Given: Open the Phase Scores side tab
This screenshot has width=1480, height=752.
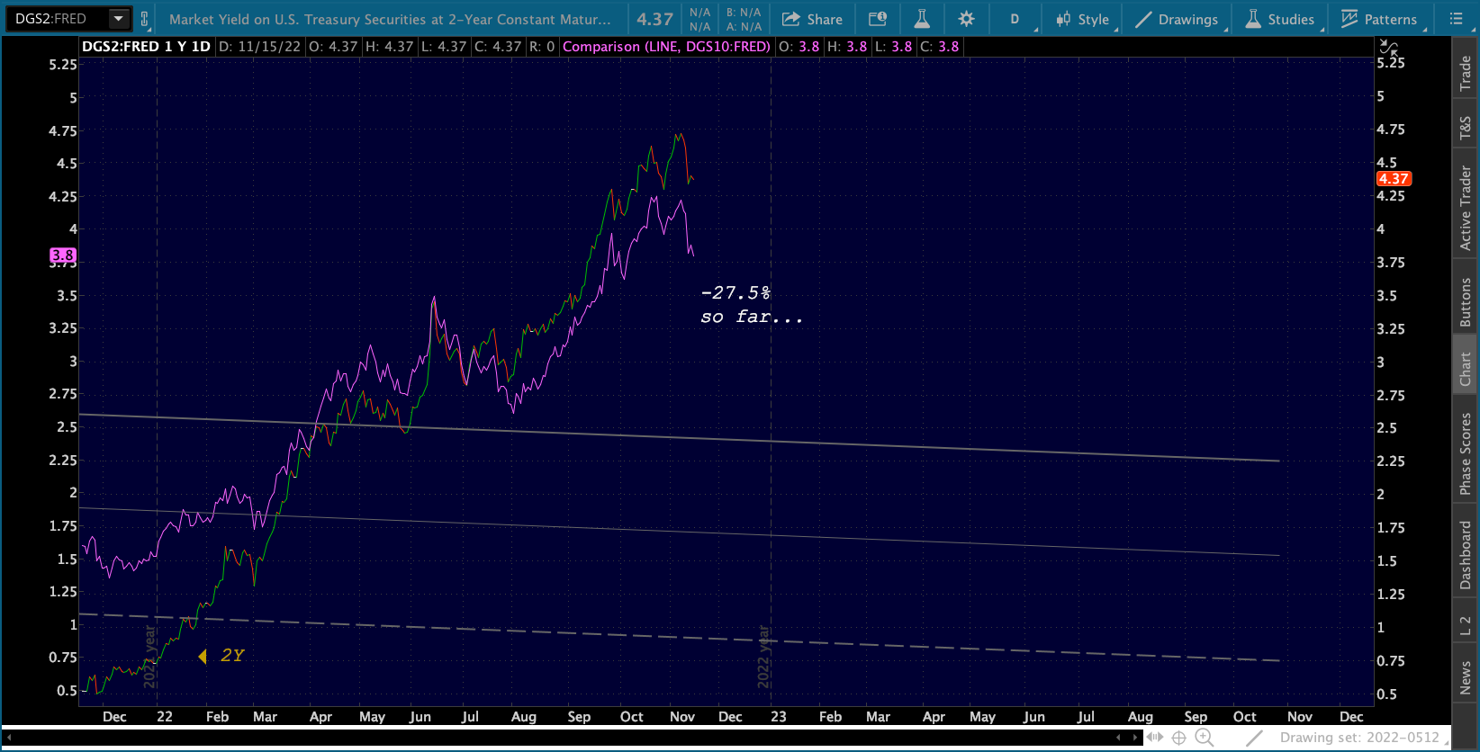Looking at the screenshot, I should point(1466,453).
